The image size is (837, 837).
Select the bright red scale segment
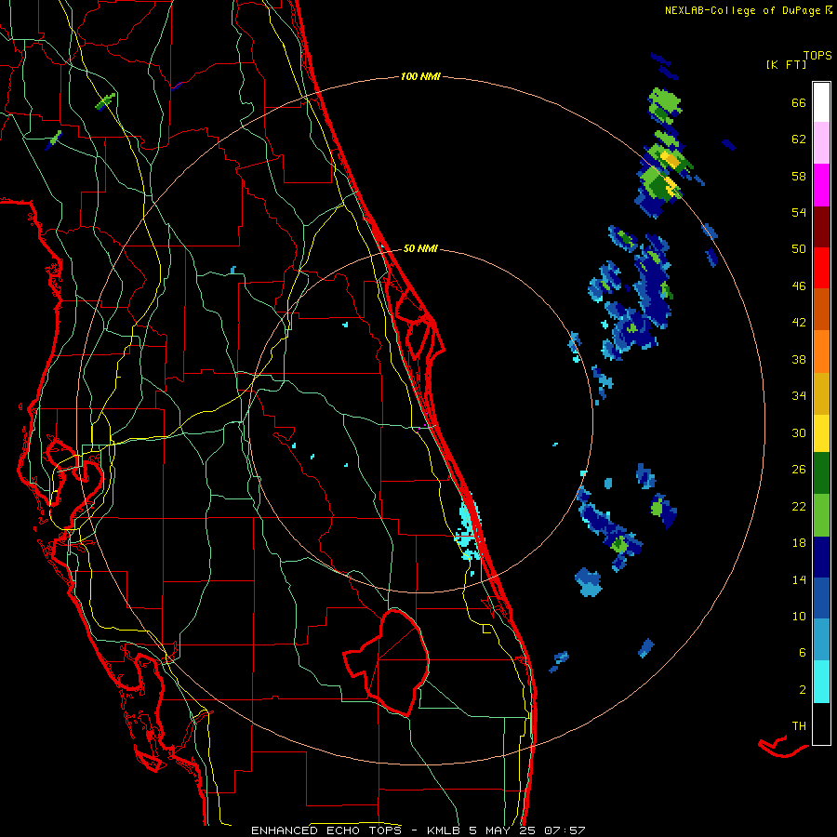tap(821, 268)
